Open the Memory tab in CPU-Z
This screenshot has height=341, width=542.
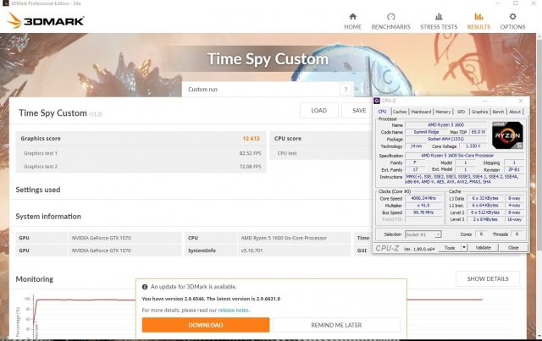point(442,112)
